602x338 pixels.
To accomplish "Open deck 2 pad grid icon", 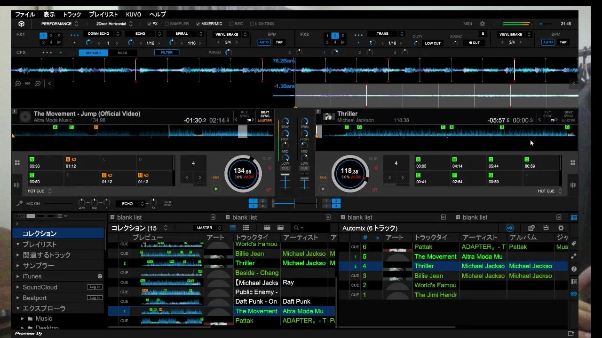I will 573,163.
